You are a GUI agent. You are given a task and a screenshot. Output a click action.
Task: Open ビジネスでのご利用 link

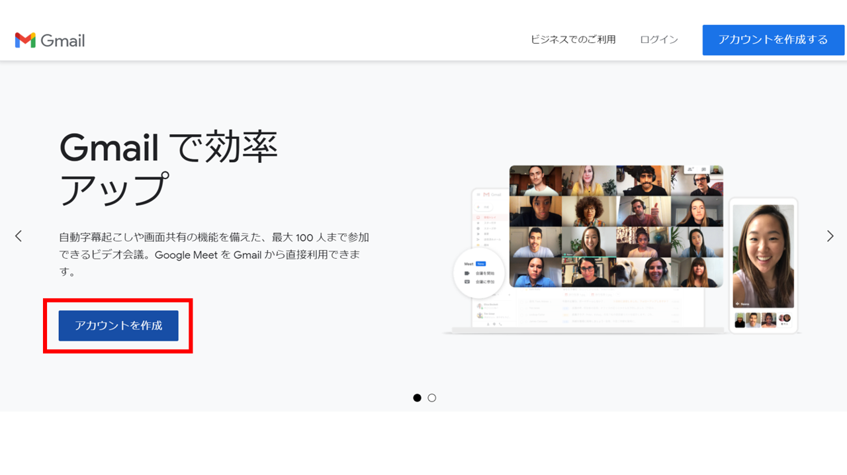(573, 40)
